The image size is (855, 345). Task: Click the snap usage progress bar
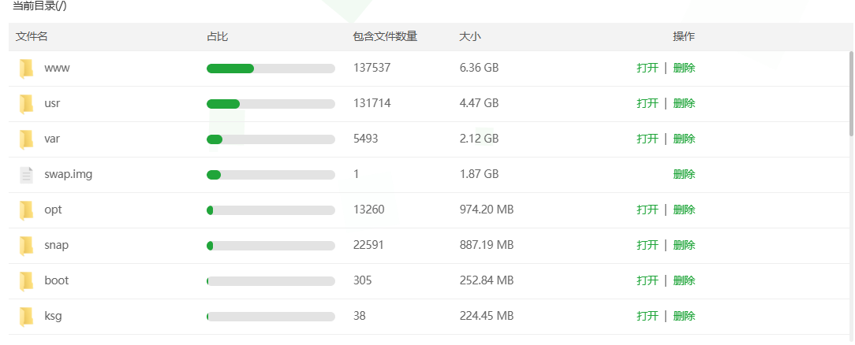pos(271,246)
